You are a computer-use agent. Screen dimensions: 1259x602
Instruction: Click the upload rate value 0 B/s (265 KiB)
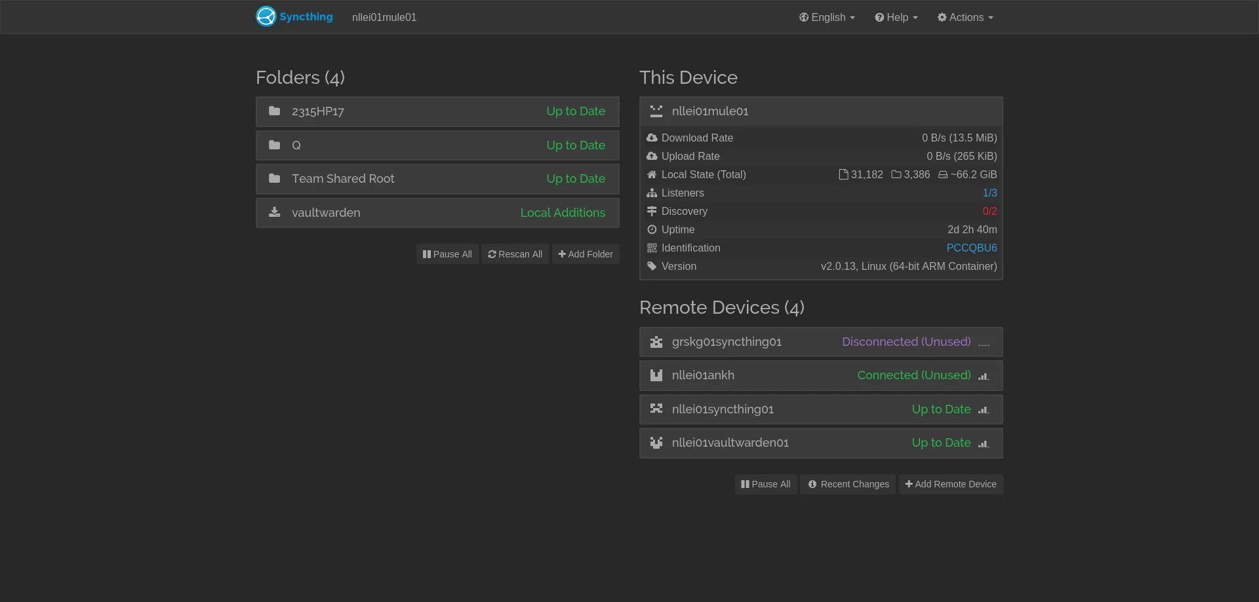pos(962,156)
